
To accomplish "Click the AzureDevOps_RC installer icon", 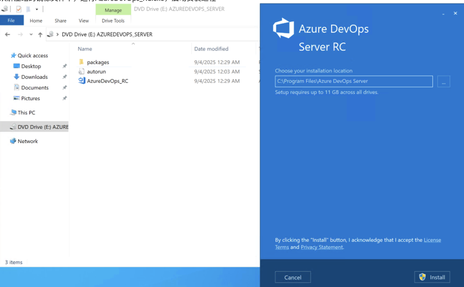I will pyautogui.click(x=82, y=81).
